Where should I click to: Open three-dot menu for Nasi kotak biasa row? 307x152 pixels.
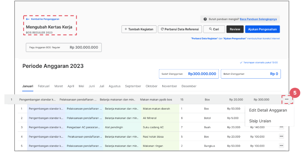(281, 136)
